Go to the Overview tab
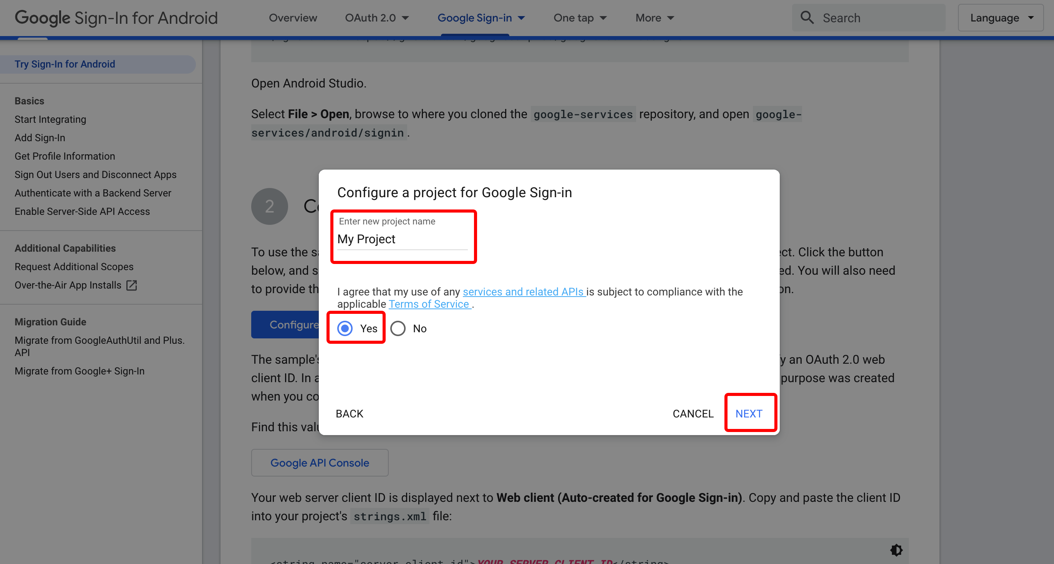The height and width of the screenshot is (564, 1054). point(293,18)
